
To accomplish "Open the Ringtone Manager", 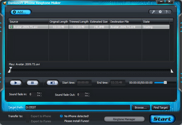I will (124, 119).
